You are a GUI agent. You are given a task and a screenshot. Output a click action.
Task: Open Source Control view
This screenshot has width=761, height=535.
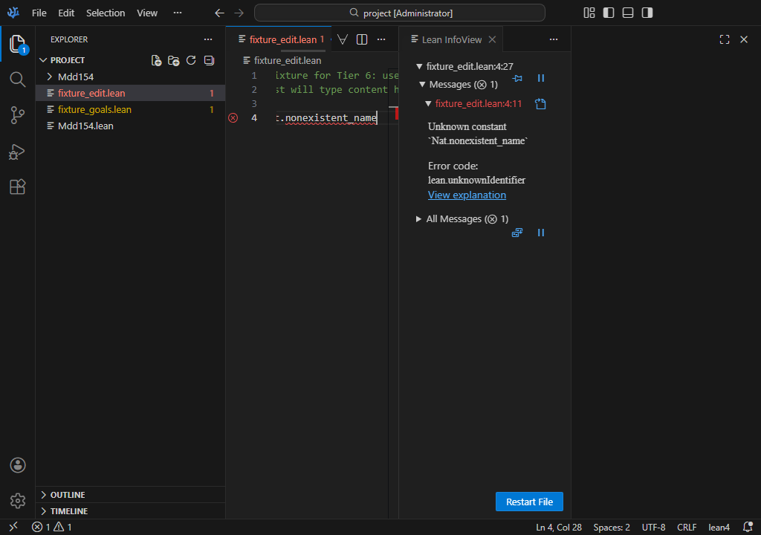coord(17,115)
